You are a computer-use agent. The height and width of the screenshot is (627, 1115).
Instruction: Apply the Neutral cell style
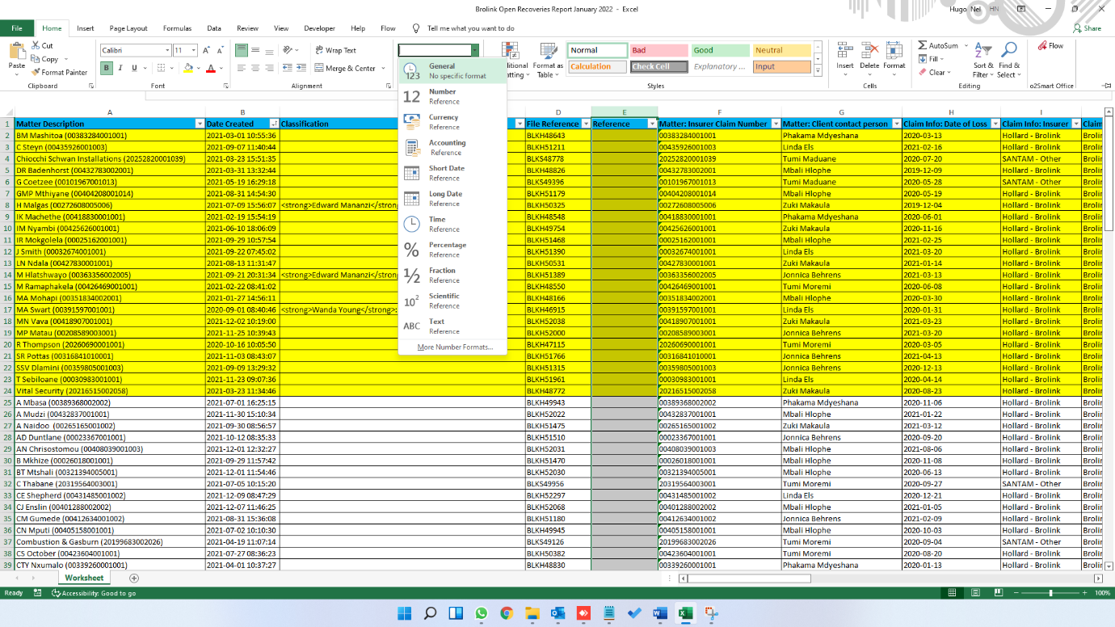pos(781,50)
